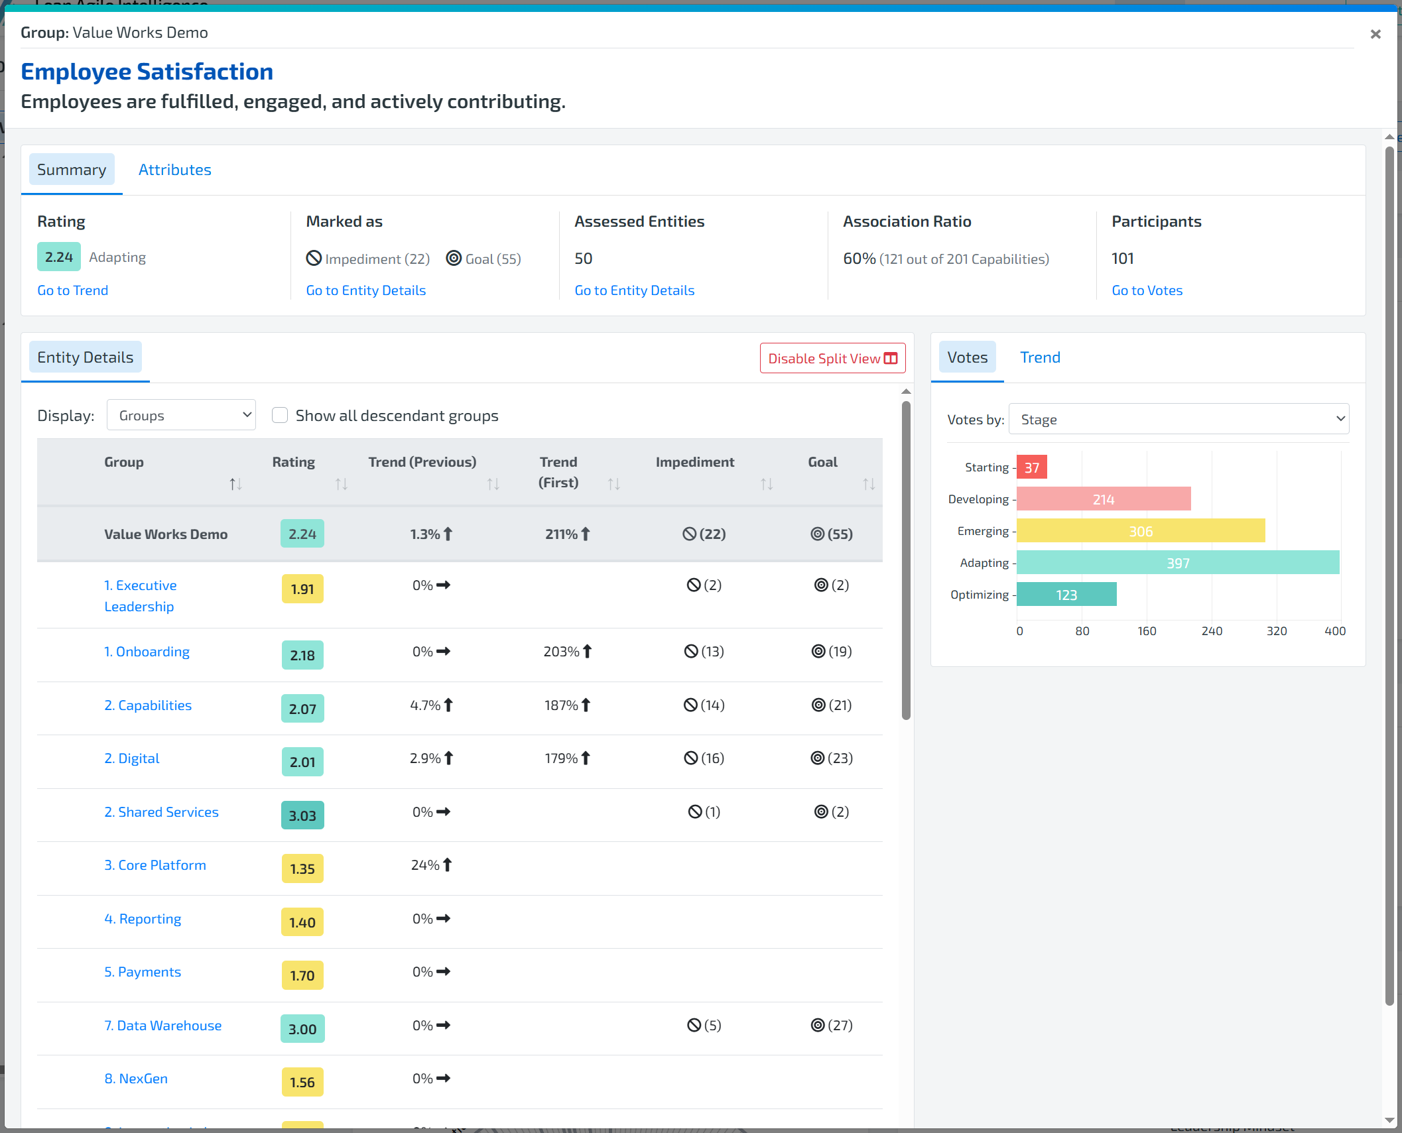Click Disable Split View button
Screen dimensions: 1402x1133
click(x=832, y=358)
